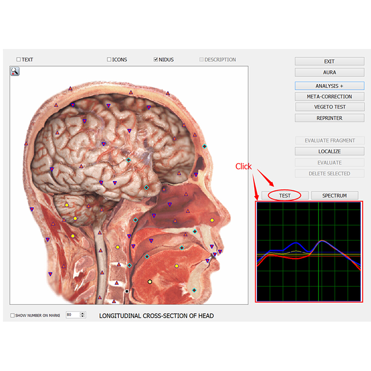Click the decrement arrow of marker number spinner
This screenshot has height=371, width=371.
(x=83, y=316)
